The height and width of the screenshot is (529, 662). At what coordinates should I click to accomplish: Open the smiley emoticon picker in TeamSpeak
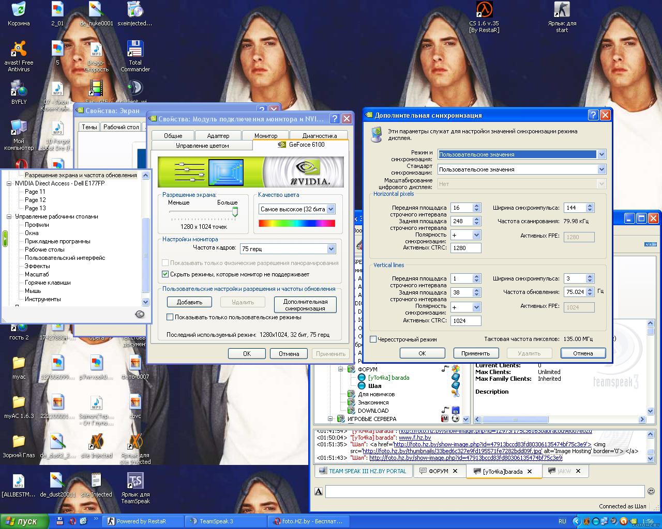[651, 491]
